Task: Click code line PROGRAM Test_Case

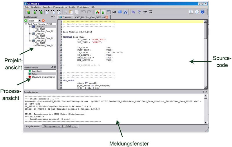Action: 74,37
